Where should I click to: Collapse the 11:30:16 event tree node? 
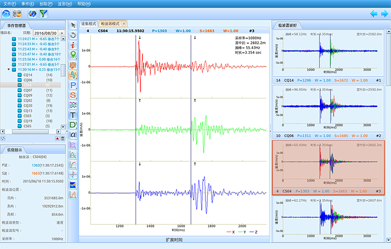pyautogui.click(x=8, y=70)
